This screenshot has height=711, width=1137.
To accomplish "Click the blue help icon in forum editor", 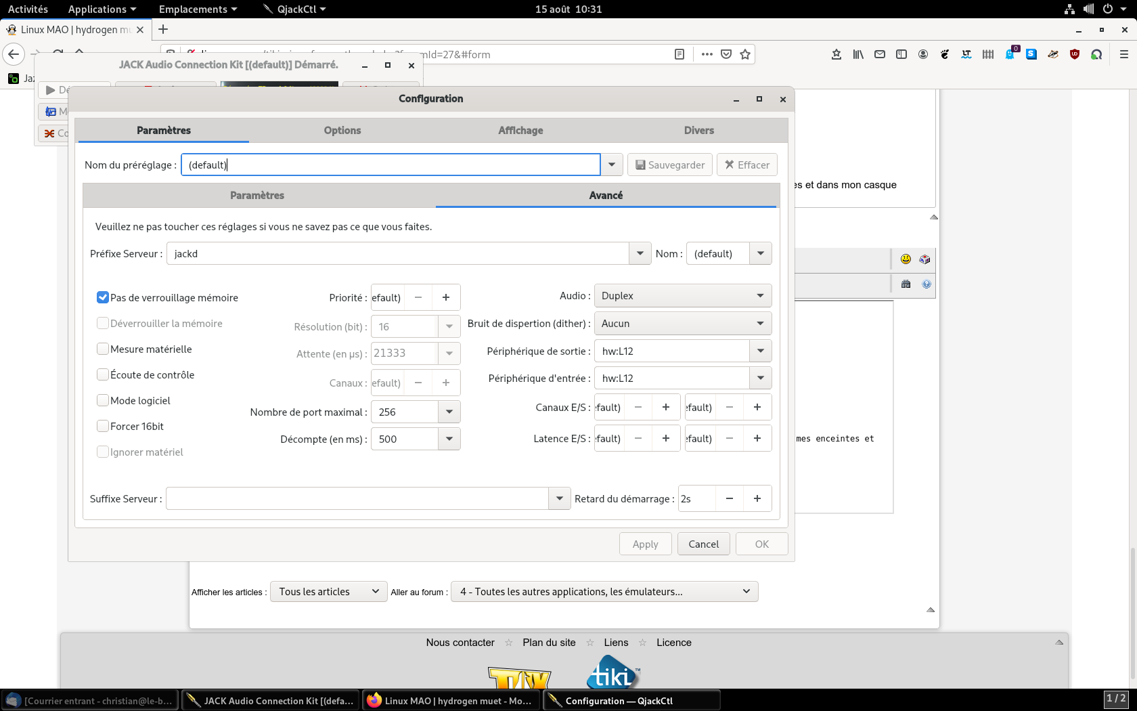I will 927,284.
